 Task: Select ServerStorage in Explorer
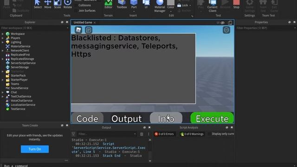[x=19, y=67]
